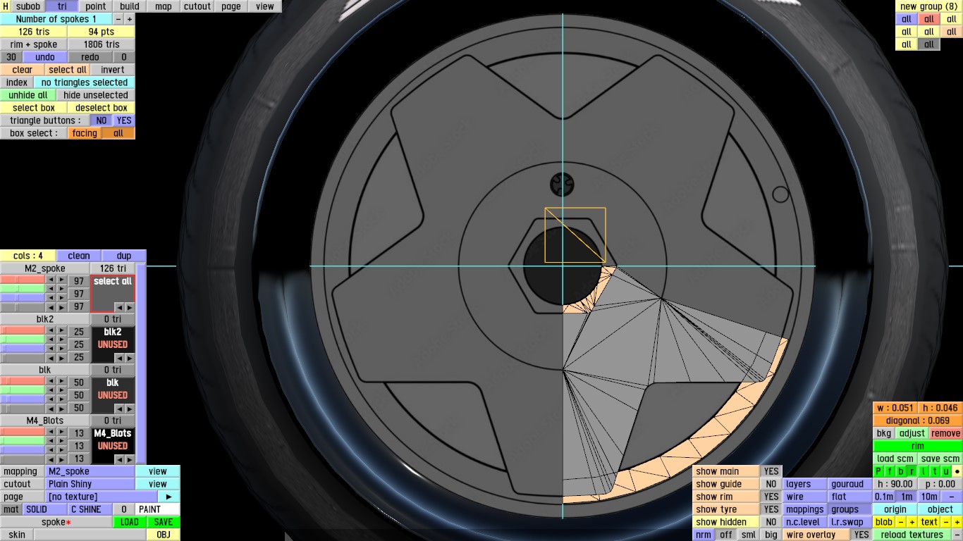This screenshot has width=963, height=541.
Task: Click the next arrow in M4_Blots swatch
Action: pos(129,459)
